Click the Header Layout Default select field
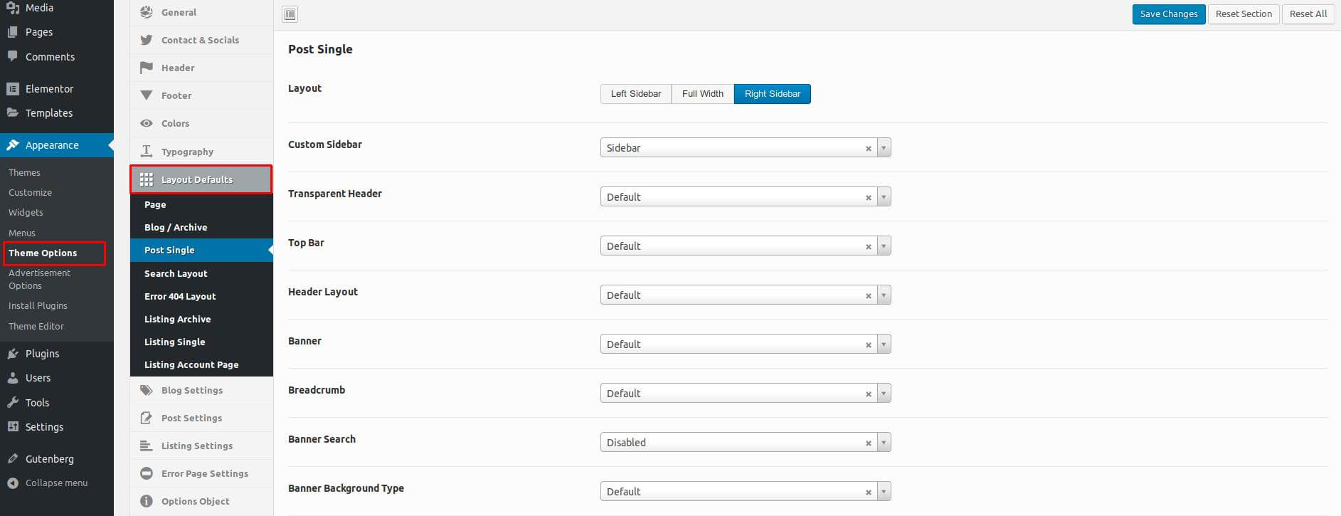Screen dimensions: 1341x516 pyautogui.click(x=746, y=295)
